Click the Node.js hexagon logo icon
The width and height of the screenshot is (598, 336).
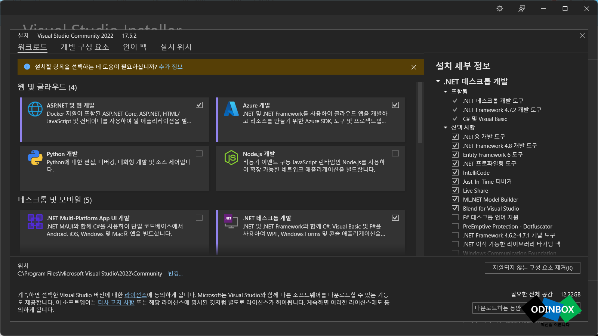(231, 158)
